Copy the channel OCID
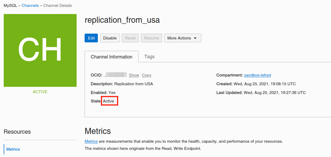Image resolution: width=331 pixels, height=157 pixels. click(x=147, y=75)
